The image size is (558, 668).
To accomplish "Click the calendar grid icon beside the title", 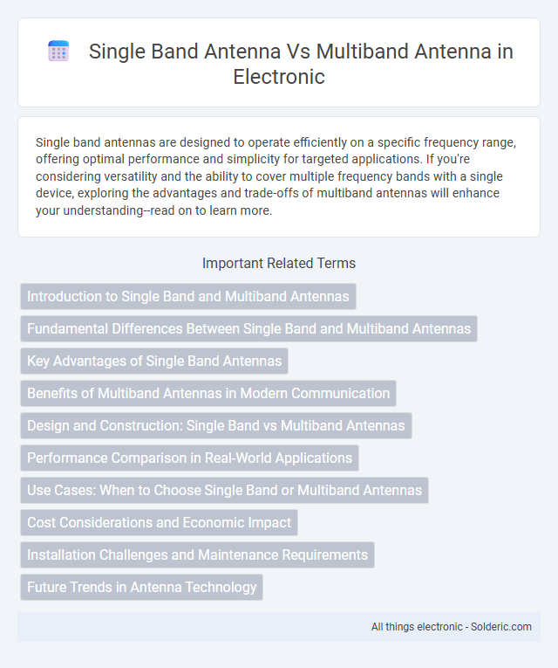I will [58, 52].
